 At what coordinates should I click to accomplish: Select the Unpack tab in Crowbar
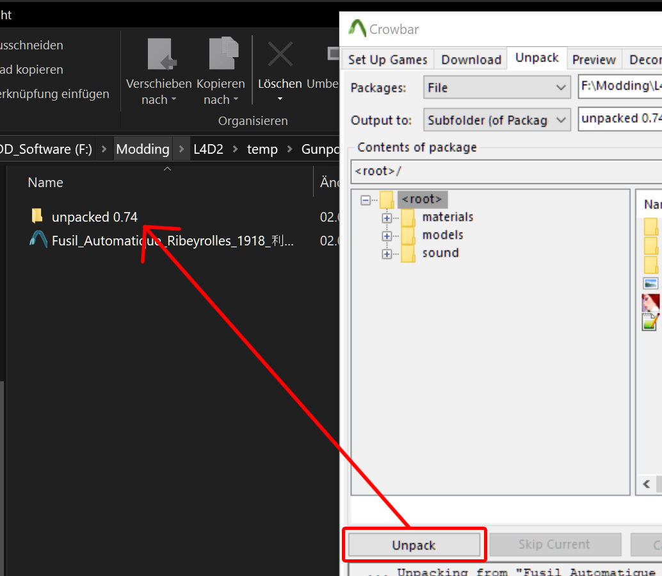pyautogui.click(x=537, y=58)
